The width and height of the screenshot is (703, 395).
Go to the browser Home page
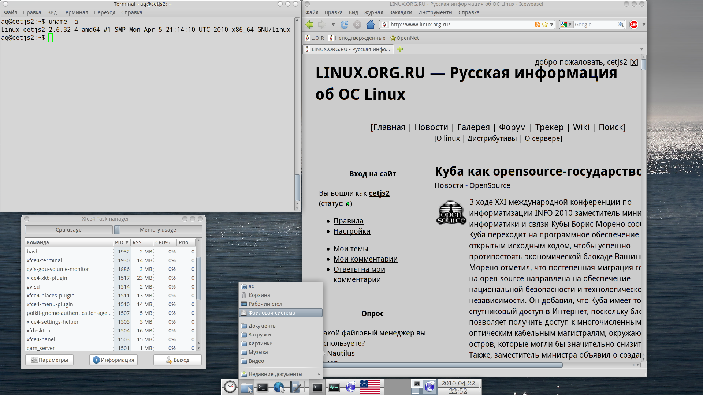pos(371,25)
